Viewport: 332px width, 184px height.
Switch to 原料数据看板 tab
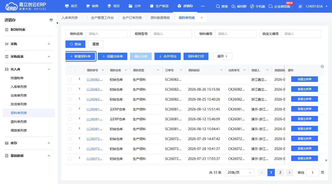pyautogui.click(x=160, y=18)
